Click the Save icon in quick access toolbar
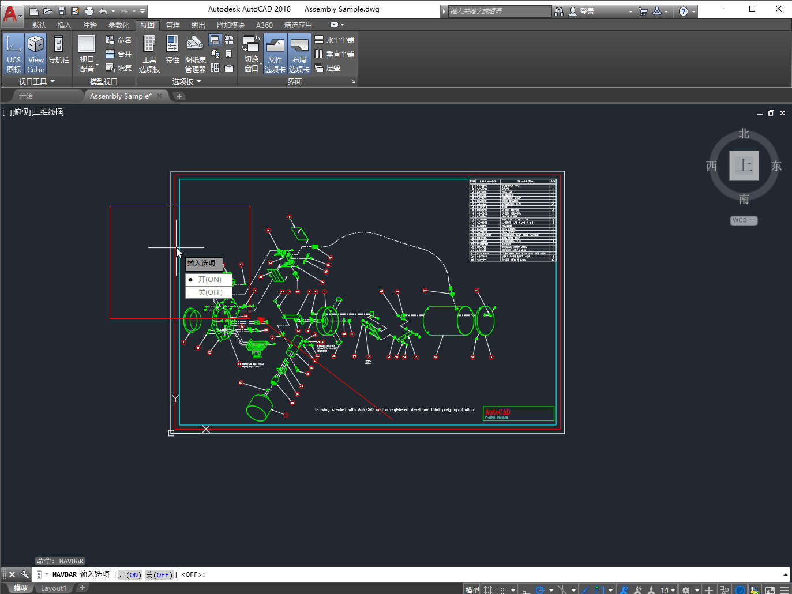This screenshot has height=594, width=792. coord(62,11)
